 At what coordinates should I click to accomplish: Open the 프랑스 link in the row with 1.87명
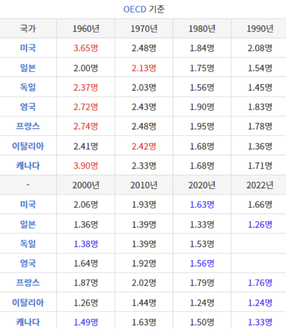28,282
